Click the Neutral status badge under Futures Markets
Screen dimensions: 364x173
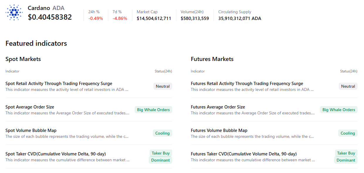click(348, 86)
